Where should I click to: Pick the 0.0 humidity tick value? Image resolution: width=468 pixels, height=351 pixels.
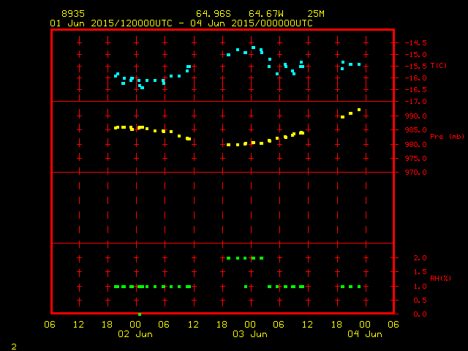pos(420,314)
